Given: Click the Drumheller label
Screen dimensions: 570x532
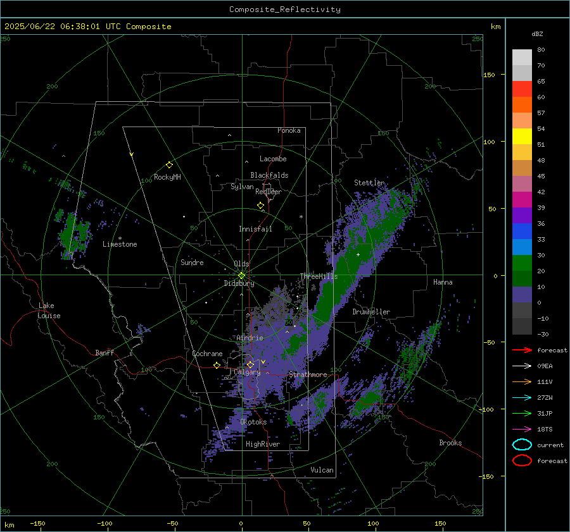Looking at the screenshot, I should (x=371, y=312).
